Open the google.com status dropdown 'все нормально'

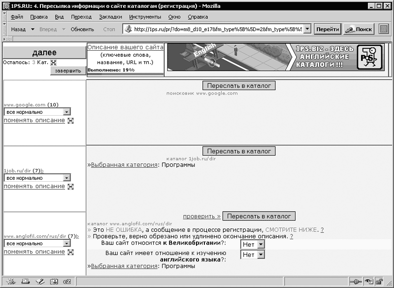[37, 112]
